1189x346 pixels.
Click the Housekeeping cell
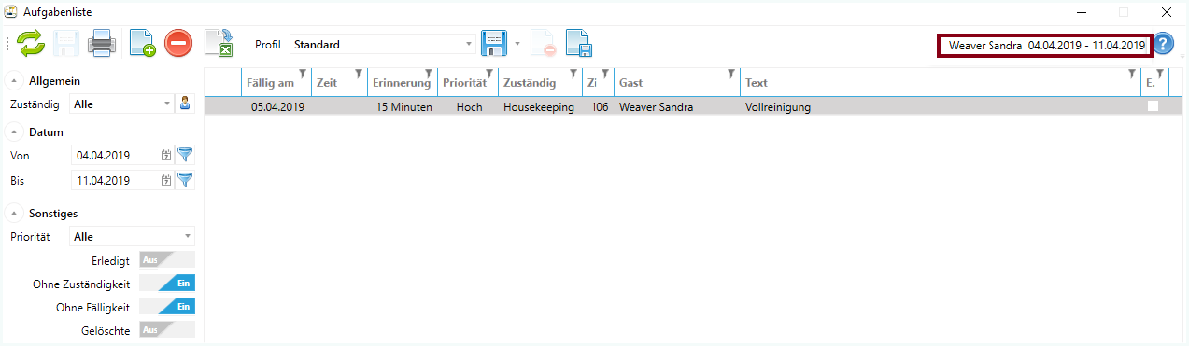point(539,107)
